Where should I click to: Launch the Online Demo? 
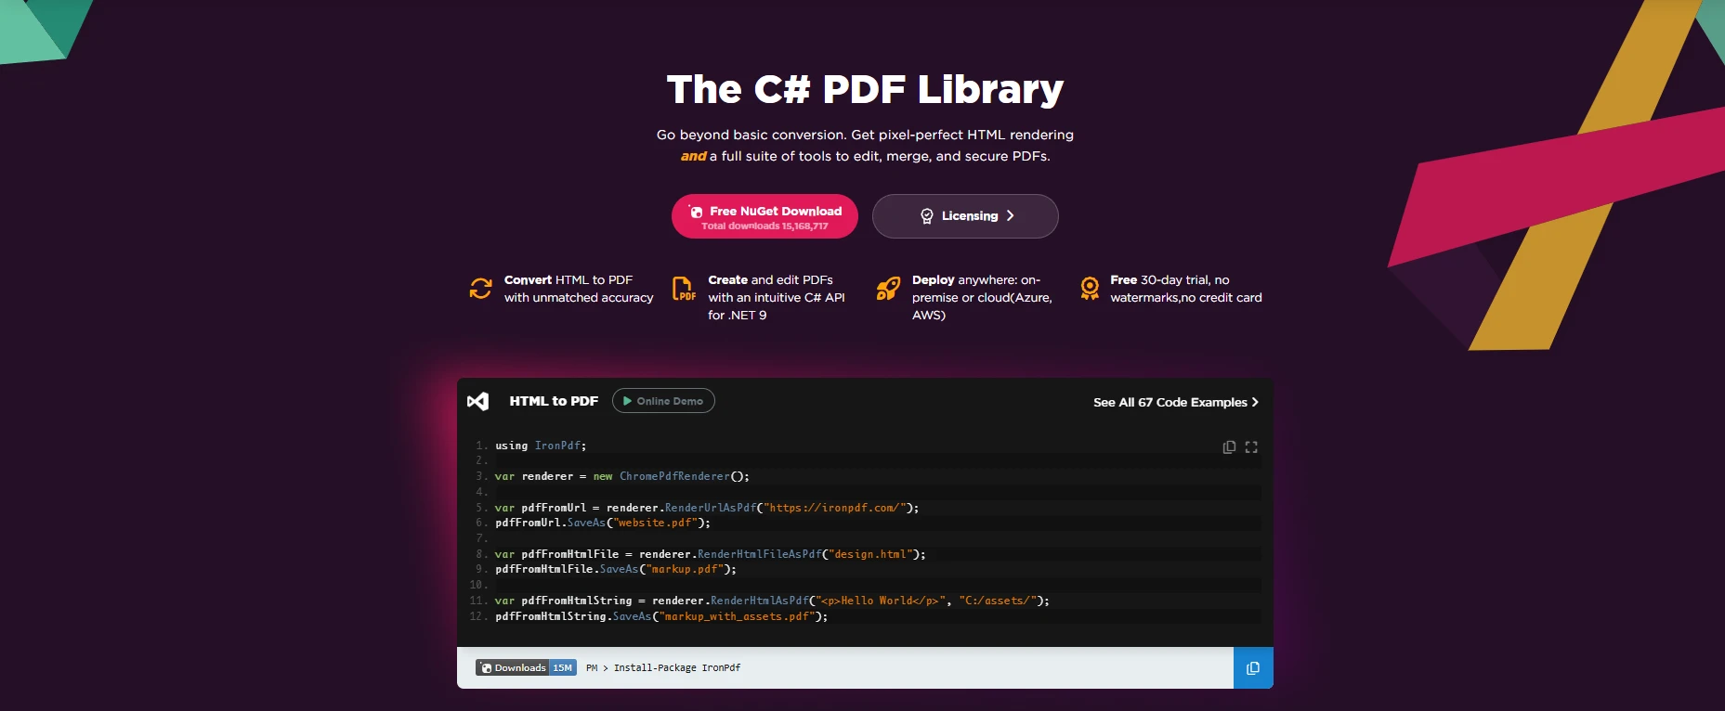pyautogui.click(x=663, y=401)
